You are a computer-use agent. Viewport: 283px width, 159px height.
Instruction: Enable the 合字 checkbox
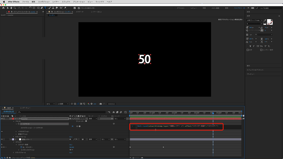(x=248, y=50)
